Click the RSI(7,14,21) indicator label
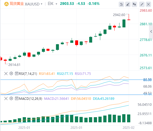The image size is (153, 131). 28,74
